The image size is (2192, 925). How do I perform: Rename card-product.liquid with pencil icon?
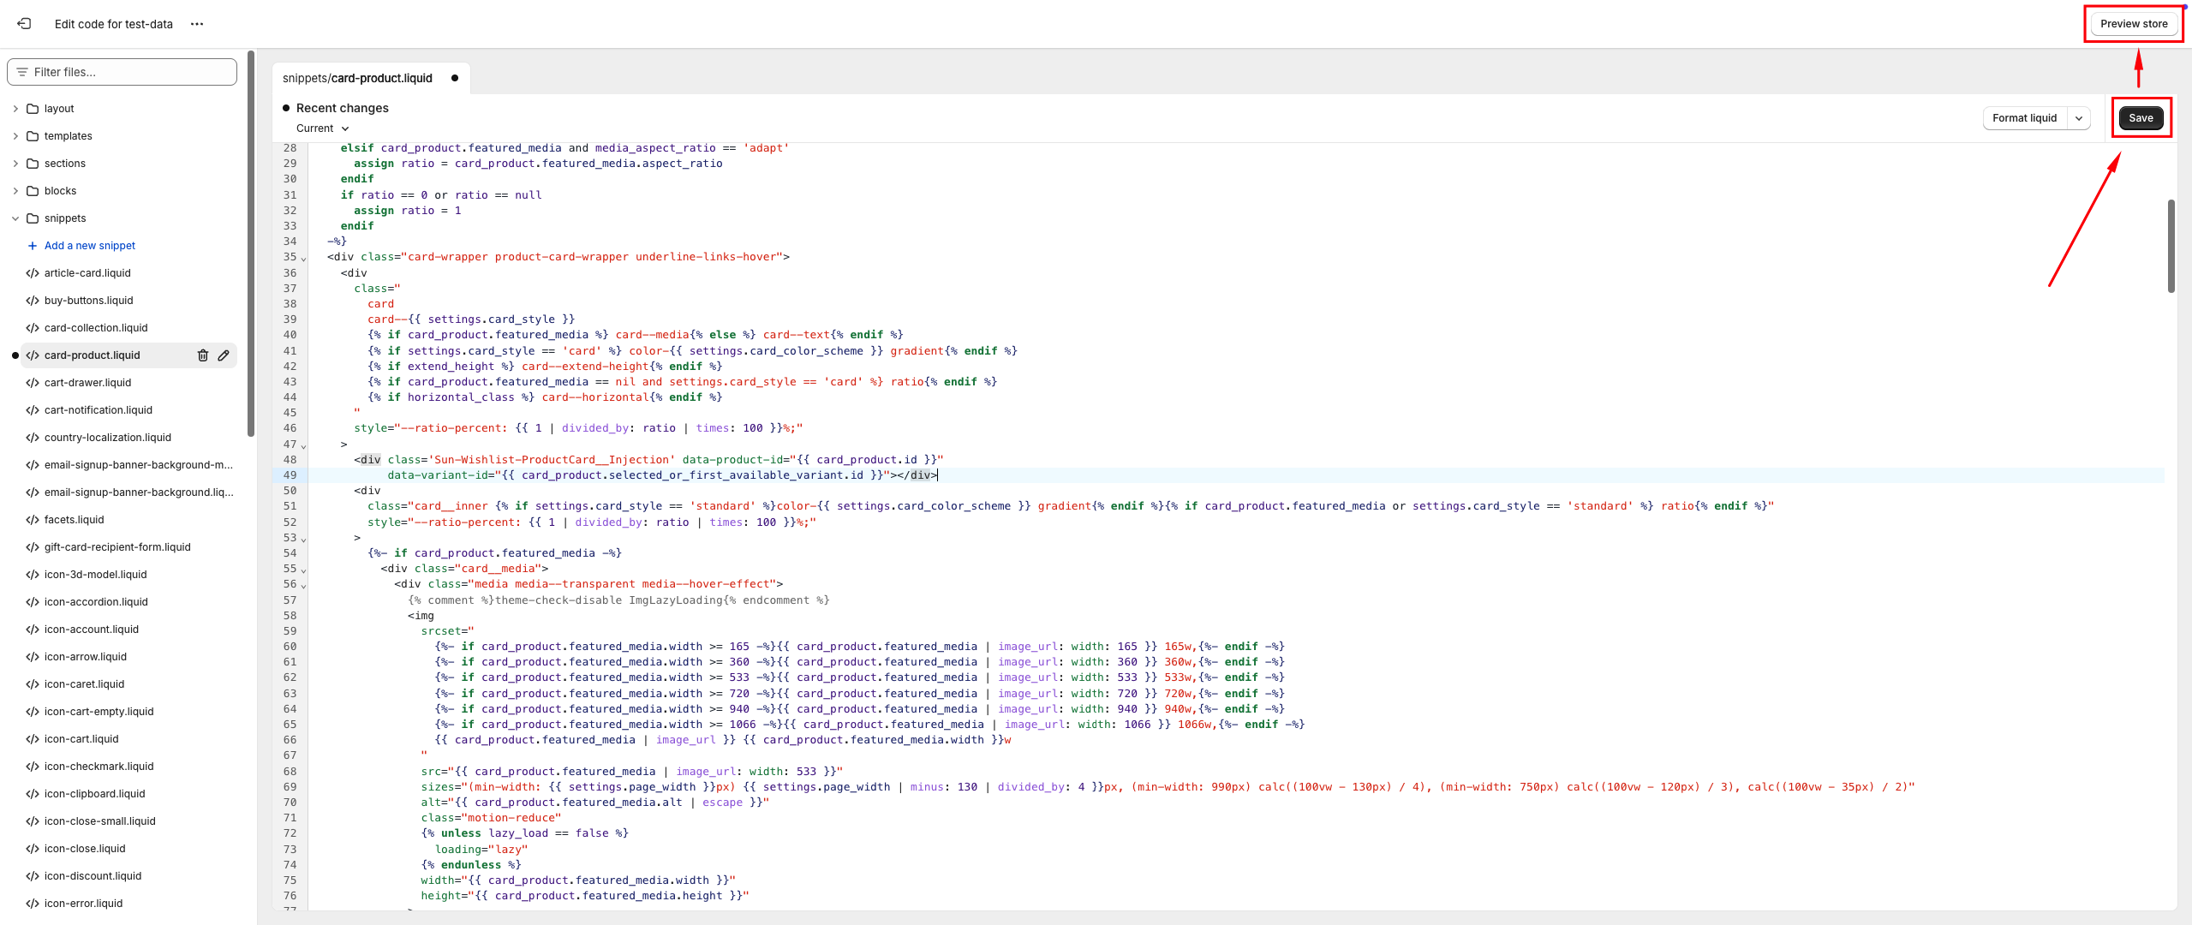pyautogui.click(x=224, y=355)
